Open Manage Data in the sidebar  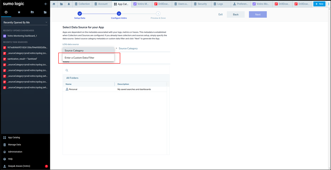[x=14, y=145]
